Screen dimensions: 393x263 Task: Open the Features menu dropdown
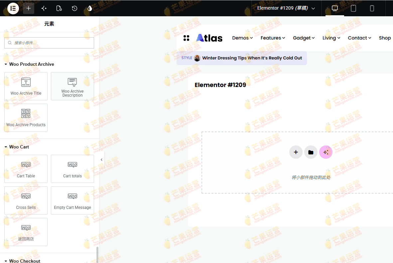pos(273,38)
